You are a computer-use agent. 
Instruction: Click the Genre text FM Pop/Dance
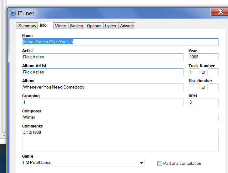(37, 163)
